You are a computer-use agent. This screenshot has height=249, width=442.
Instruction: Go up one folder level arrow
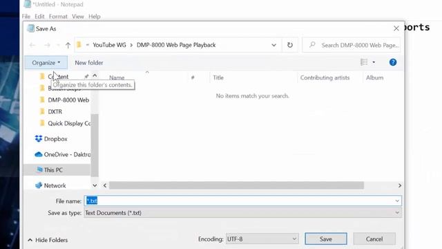pyautogui.click(x=68, y=45)
